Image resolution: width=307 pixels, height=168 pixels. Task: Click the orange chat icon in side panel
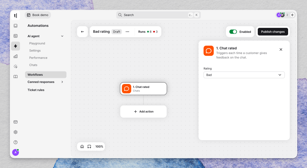(x=208, y=51)
